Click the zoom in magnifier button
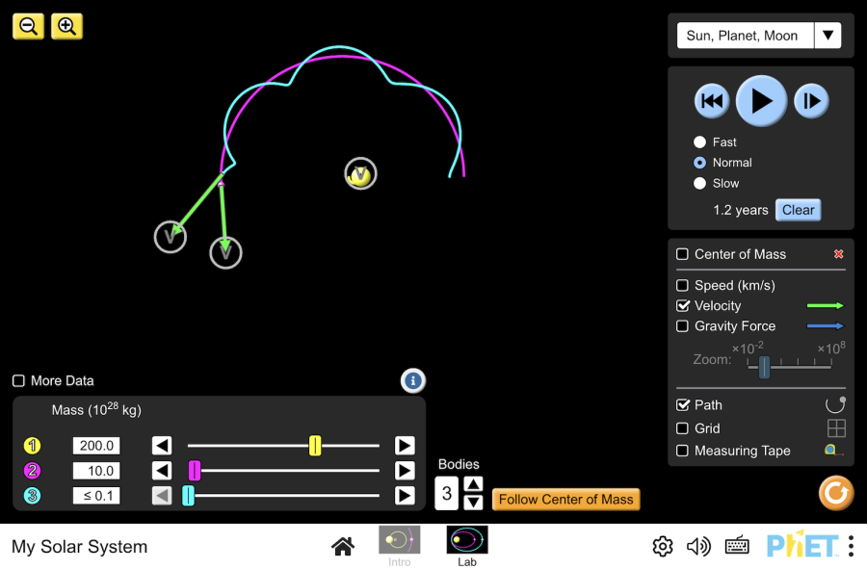 tap(66, 26)
